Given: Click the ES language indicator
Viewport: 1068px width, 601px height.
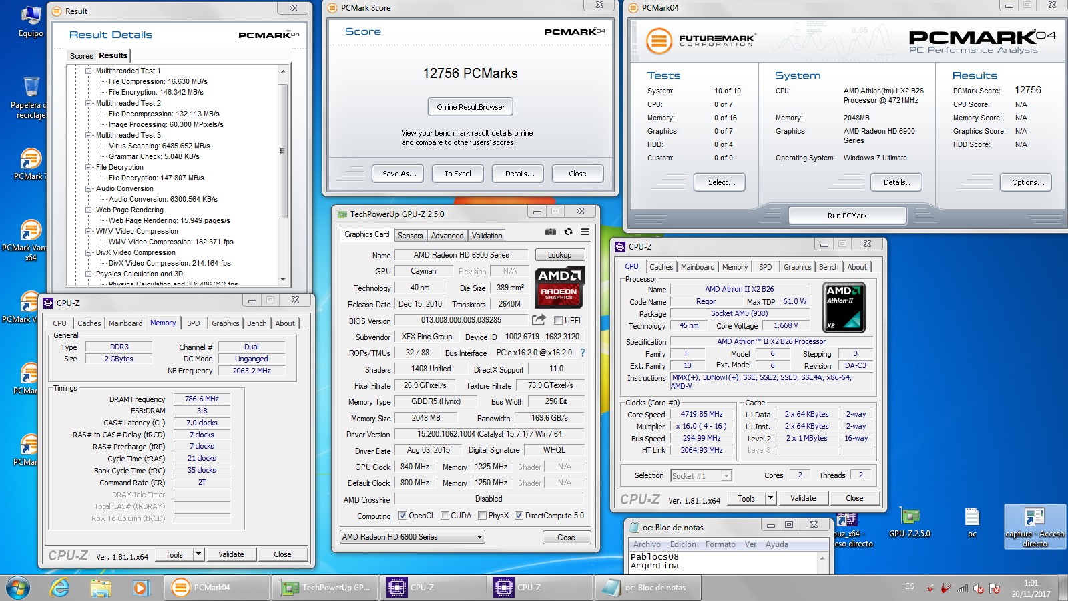Looking at the screenshot, I should click(x=910, y=586).
